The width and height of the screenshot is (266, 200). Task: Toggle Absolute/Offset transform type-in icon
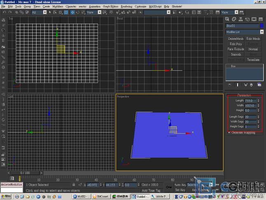(80, 185)
